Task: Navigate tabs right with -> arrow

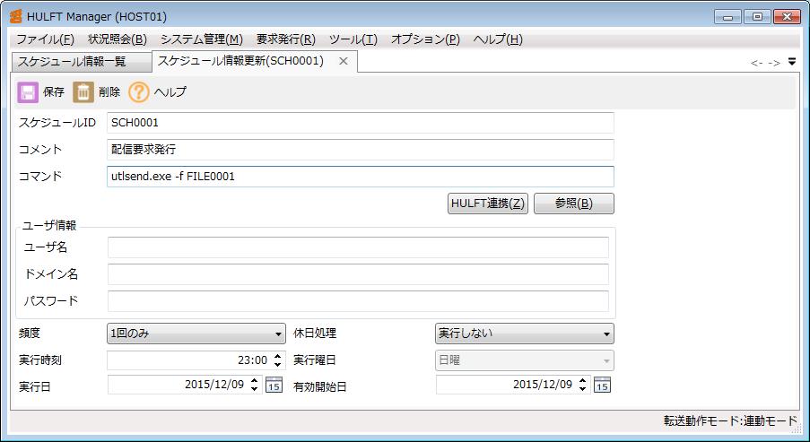Action: 774,63
